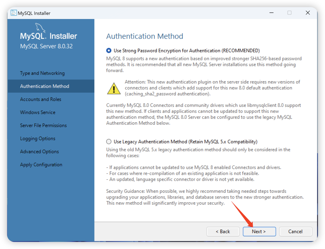Screen dimensions: 325x249
Task: Click line about applications cannot be updated
Action: click(x=193, y=167)
